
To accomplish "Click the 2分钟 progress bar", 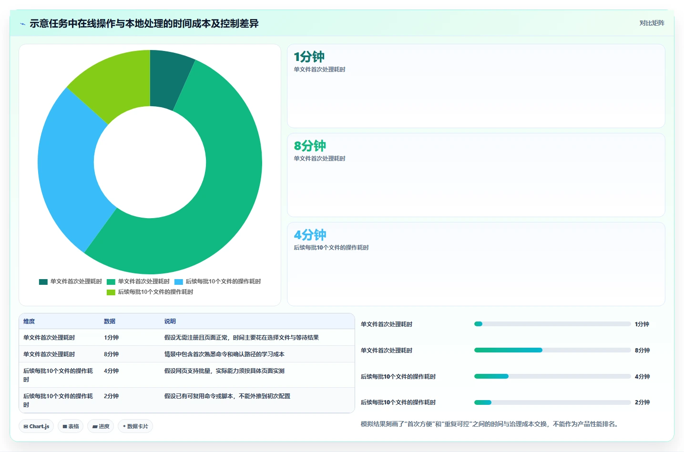I will click(552, 402).
